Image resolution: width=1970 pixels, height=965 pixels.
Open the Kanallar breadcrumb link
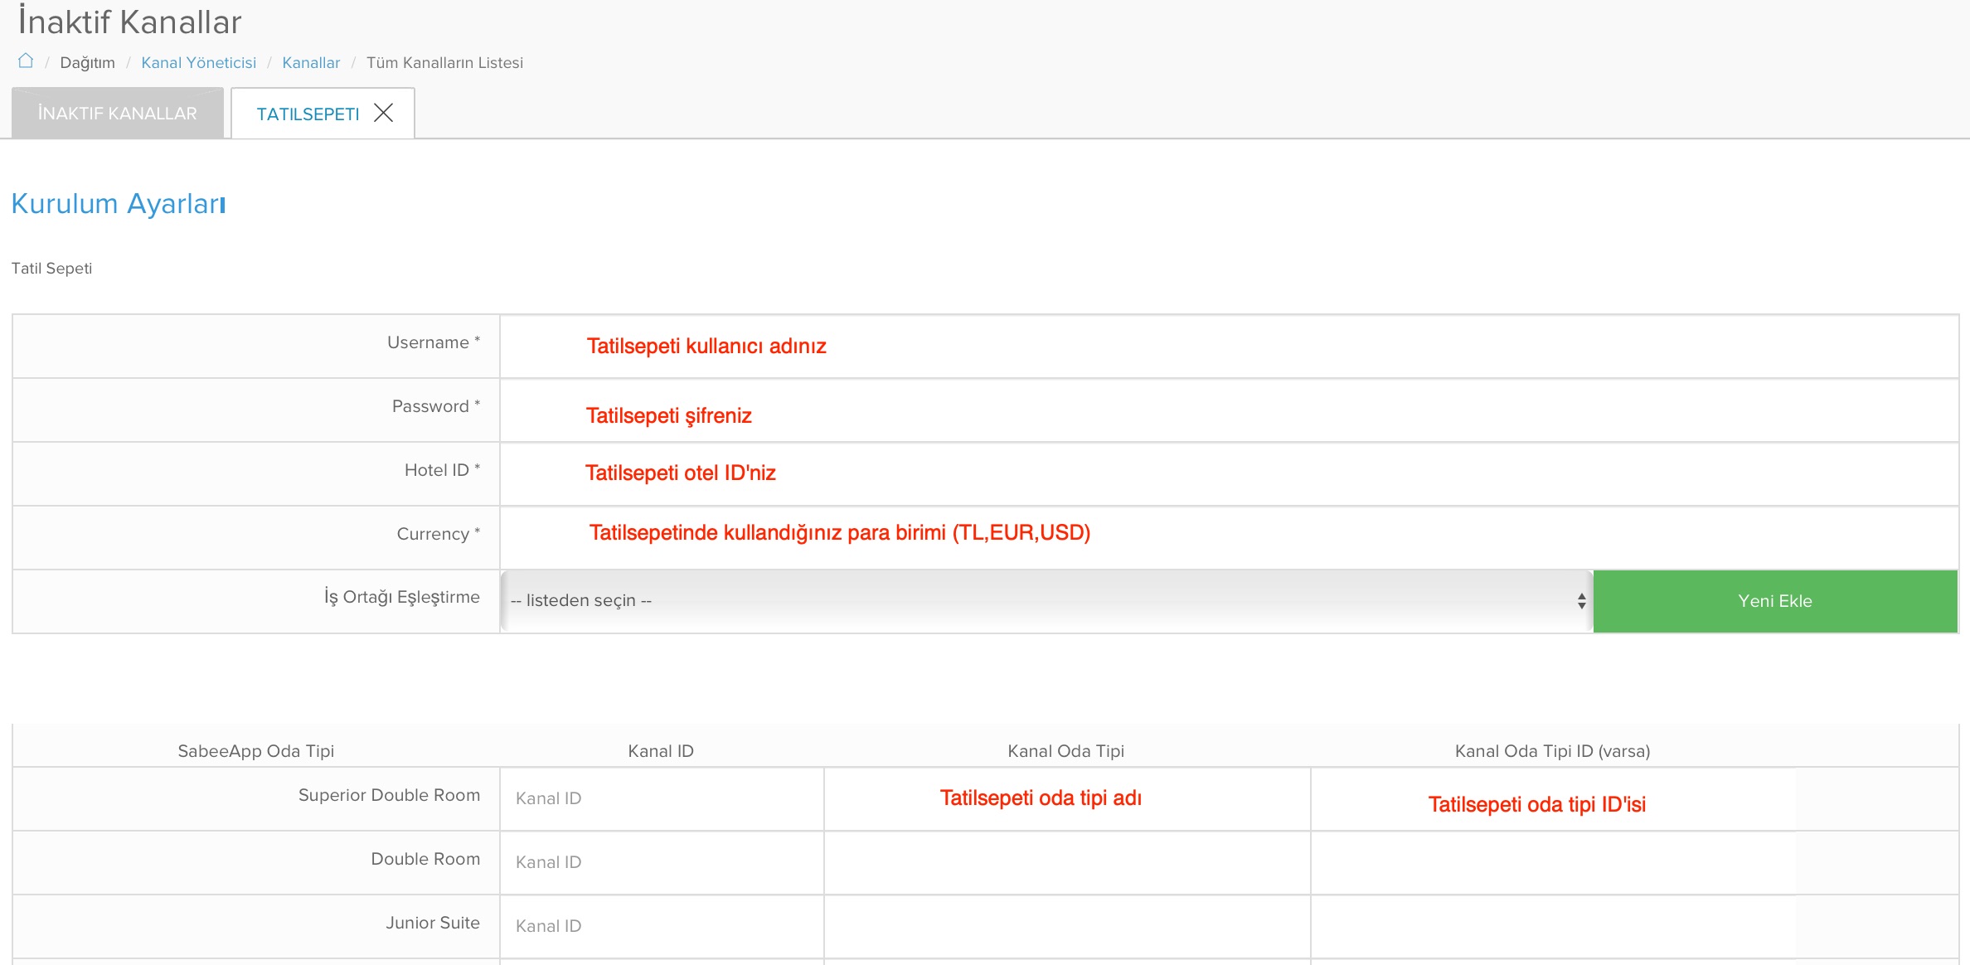click(311, 63)
